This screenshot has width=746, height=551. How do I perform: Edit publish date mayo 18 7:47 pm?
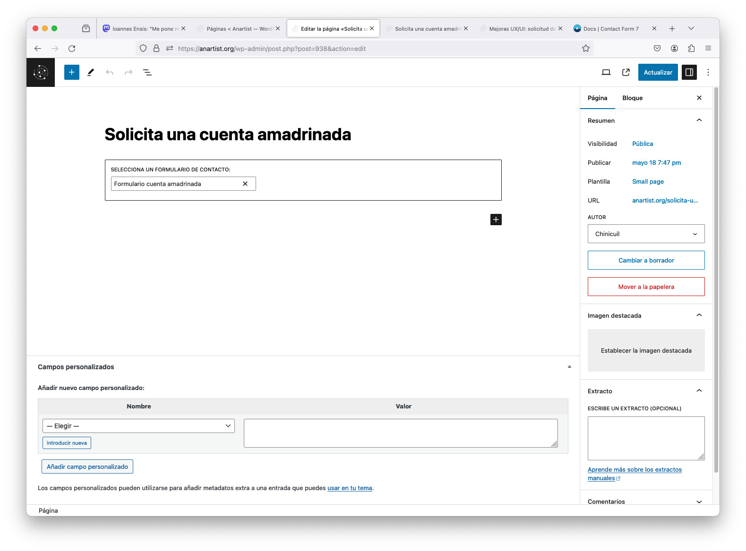point(656,162)
